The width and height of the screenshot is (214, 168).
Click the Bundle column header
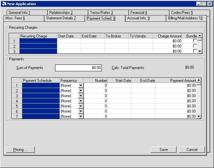tap(190, 36)
